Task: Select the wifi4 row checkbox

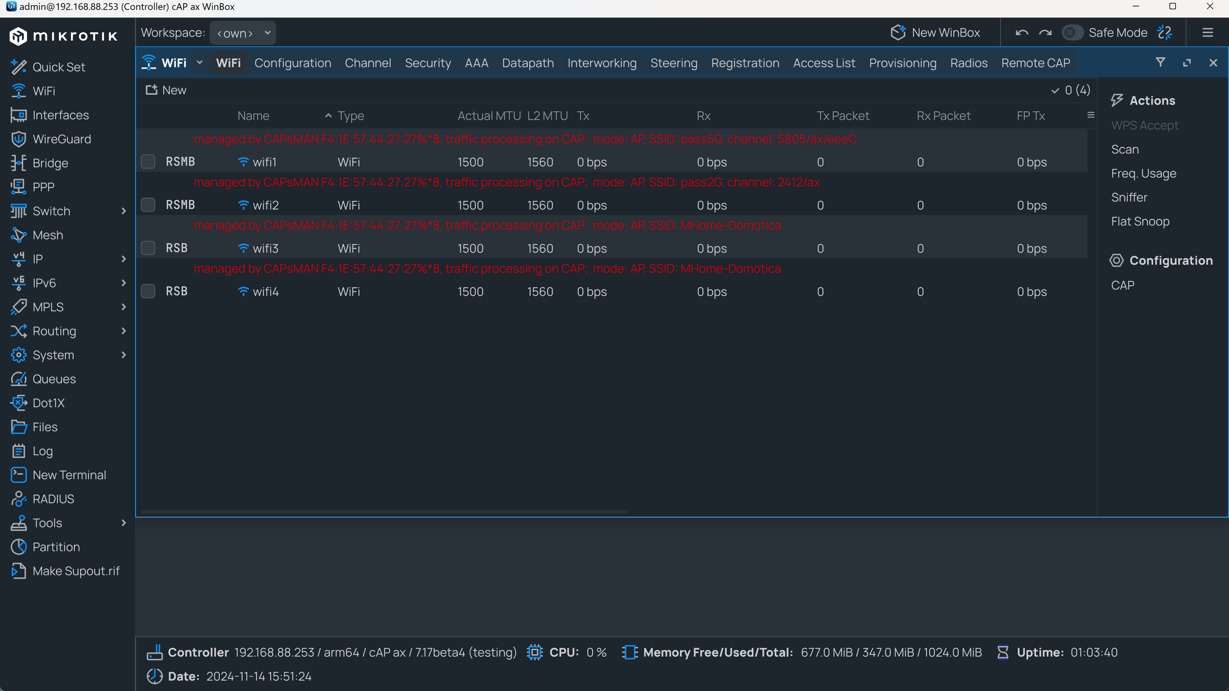Action: click(148, 291)
